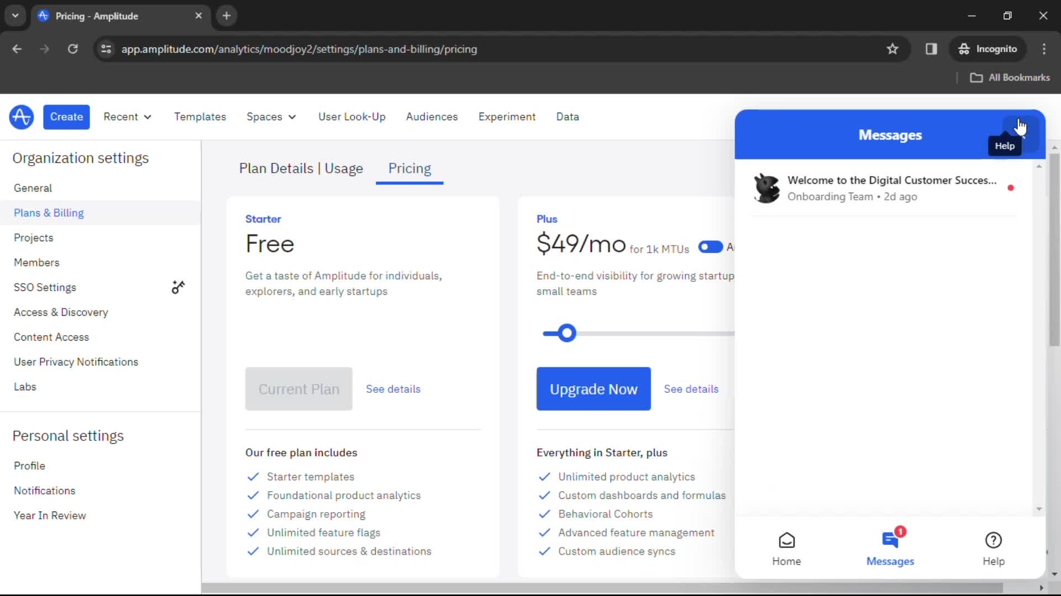The height and width of the screenshot is (596, 1061).
Task: Open Members settings
Action: coord(36,263)
